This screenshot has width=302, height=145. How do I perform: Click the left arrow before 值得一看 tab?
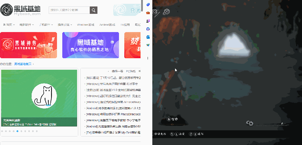(108, 71)
